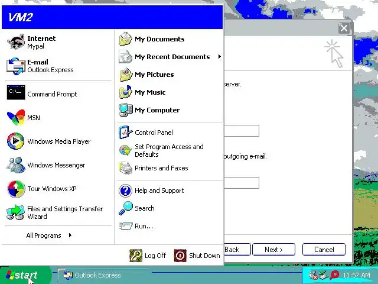Click the MSN butterfly icon
This screenshot has width=378, height=284.
pos(16,118)
